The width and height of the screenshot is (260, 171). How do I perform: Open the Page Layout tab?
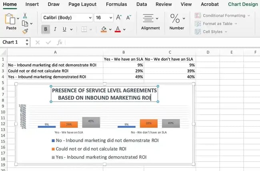click(82, 4)
